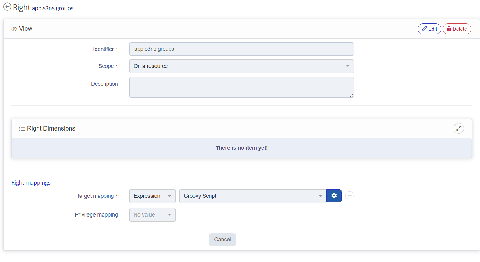480x262 pixels.
Task: Click the app.s3ns.groups page title
Action: pos(53,8)
